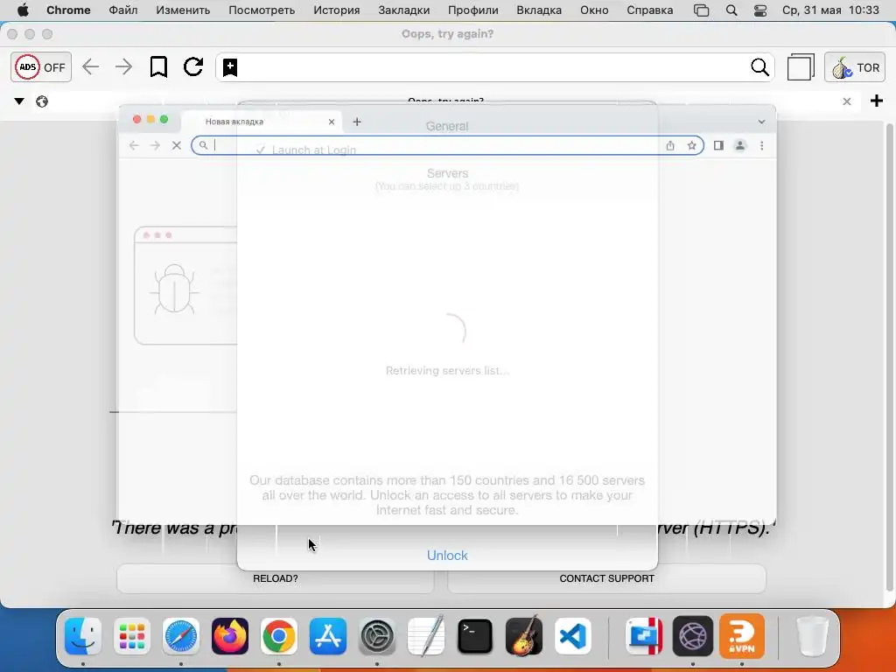The height and width of the screenshot is (672, 896).
Task: Open App Store from the Dock
Action: point(328,636)
